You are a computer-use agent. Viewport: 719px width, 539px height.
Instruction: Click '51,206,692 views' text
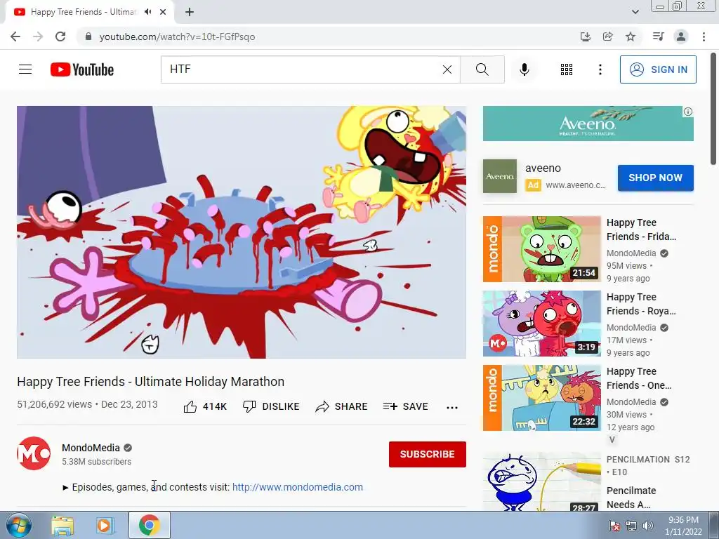[x=55, y=404]
